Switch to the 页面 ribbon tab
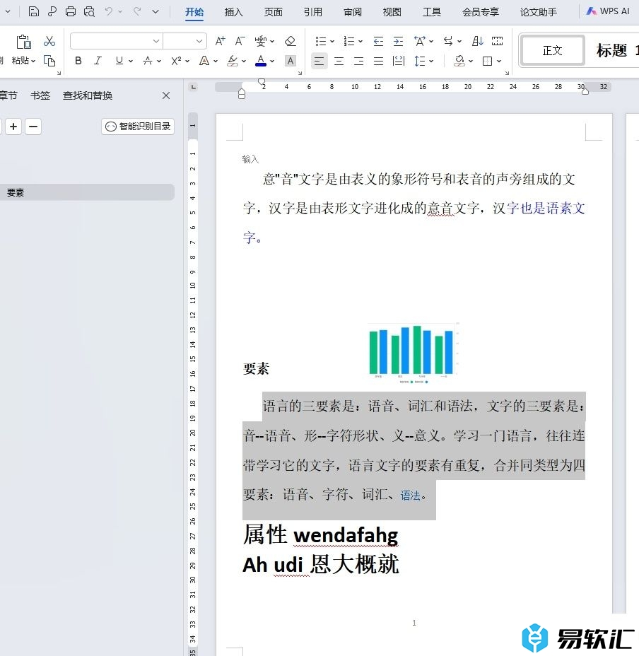Image resolution: width=639 pixels, height=656 pixels. (x=274, y=12)
